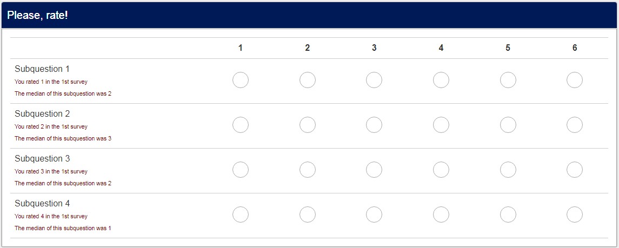
Task: Select rating 2 for Subquestion 1
Action: [308, 80]
